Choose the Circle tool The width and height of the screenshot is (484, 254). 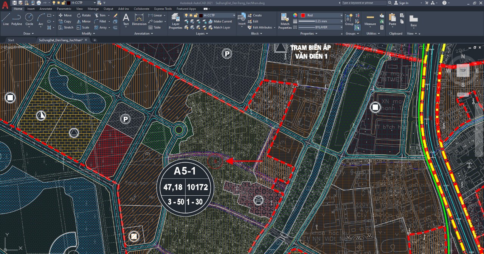coord(29,19)
